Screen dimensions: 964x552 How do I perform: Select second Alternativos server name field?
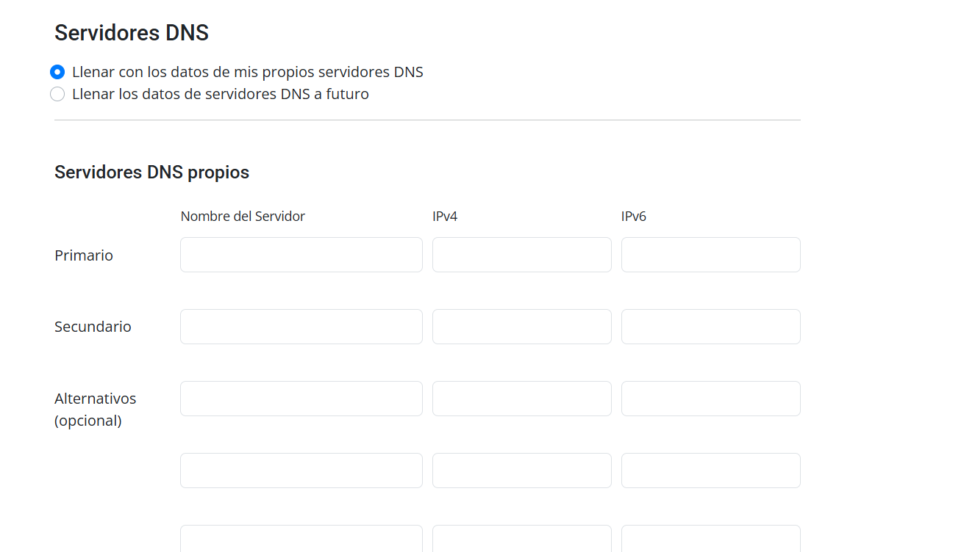301,471
